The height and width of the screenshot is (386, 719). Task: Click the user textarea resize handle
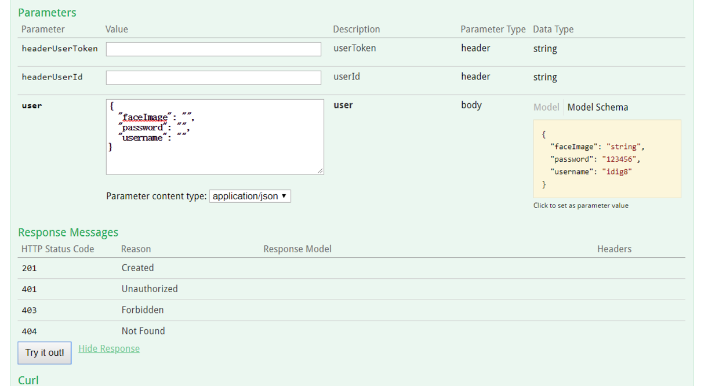click(320, 171)
